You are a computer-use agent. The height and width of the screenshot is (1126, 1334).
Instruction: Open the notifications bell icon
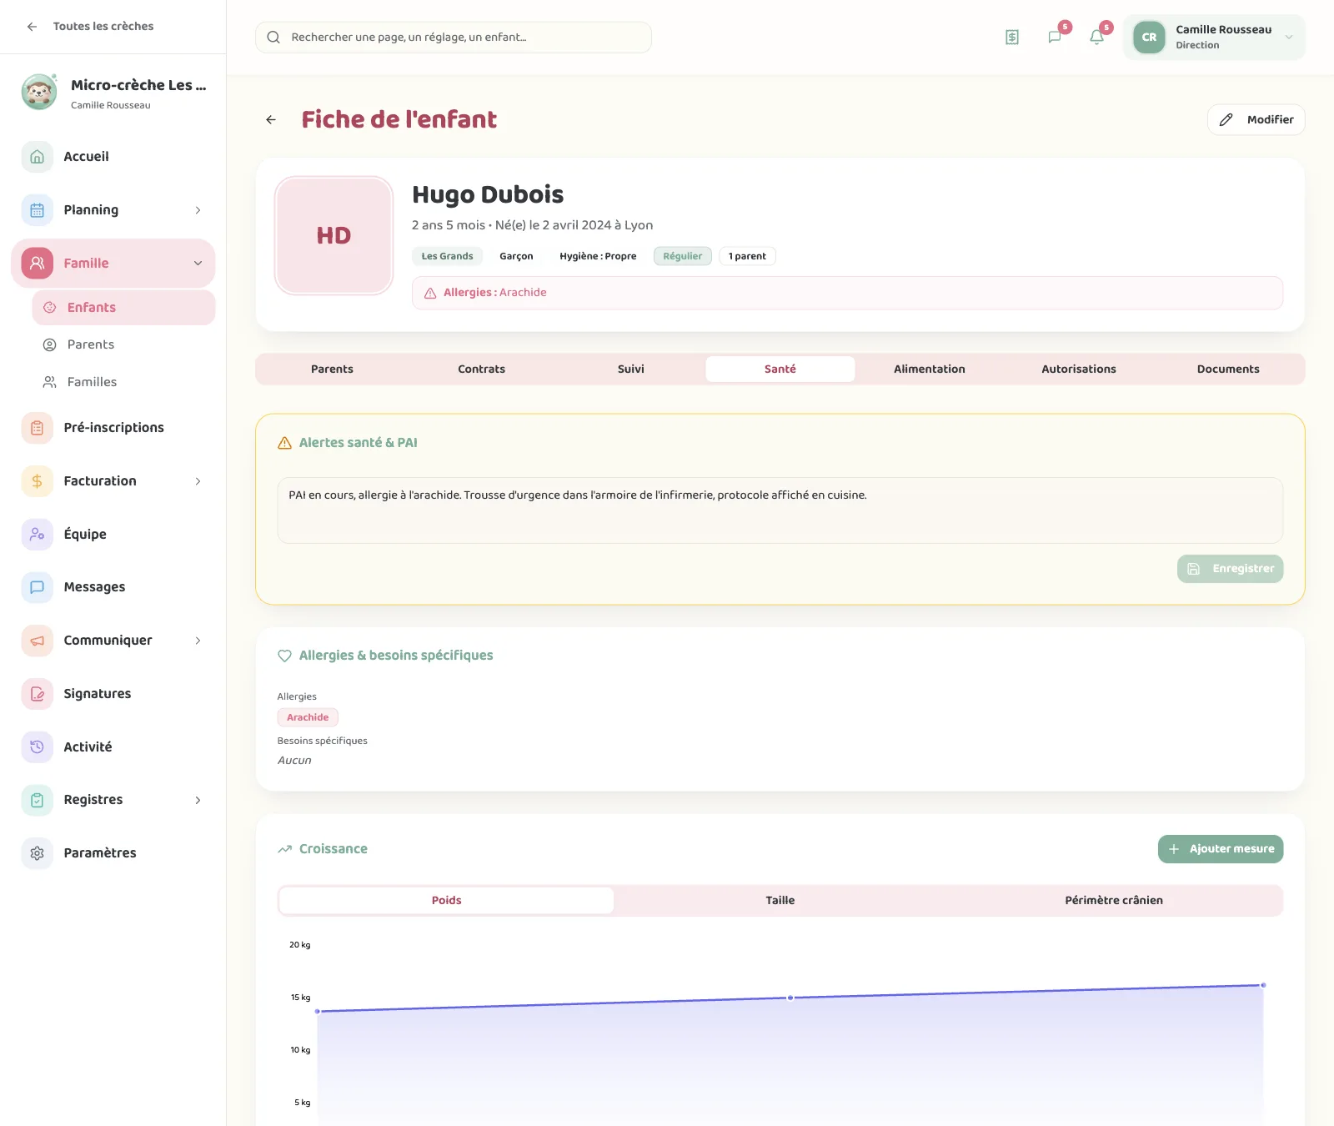click(x=1096, y=38)
